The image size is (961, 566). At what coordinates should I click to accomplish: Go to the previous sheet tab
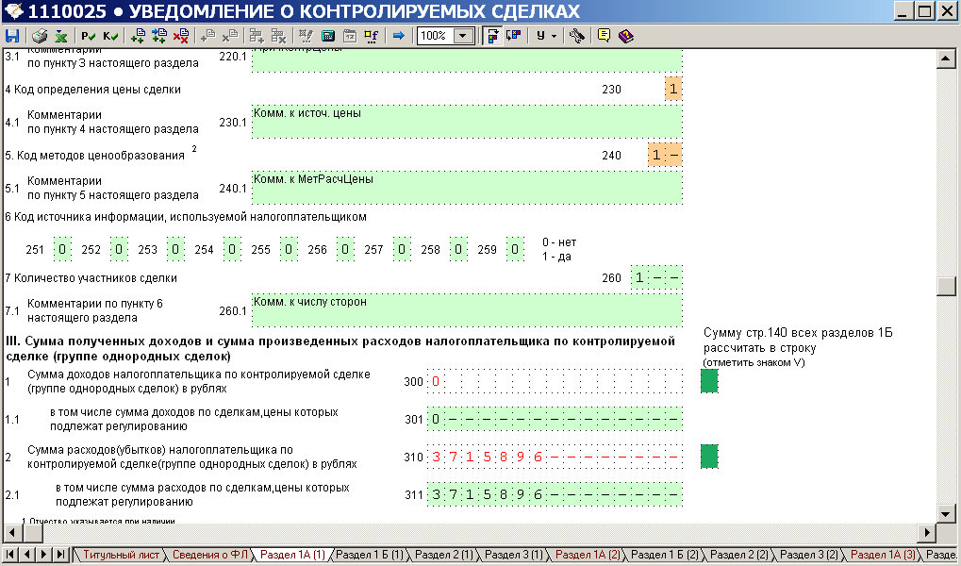click(x=27, y=555)
